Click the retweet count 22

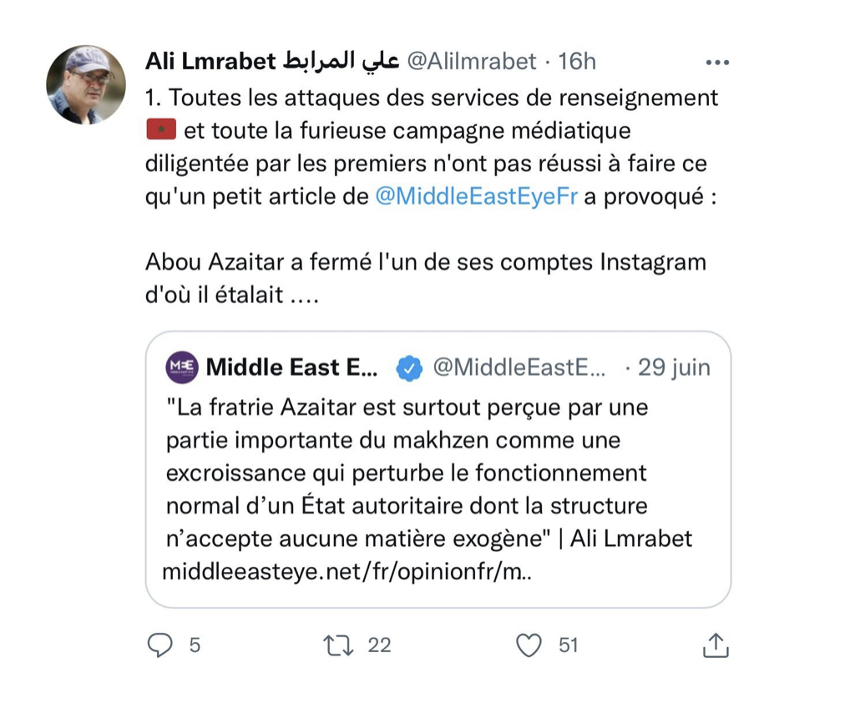[x=379, y=645]
